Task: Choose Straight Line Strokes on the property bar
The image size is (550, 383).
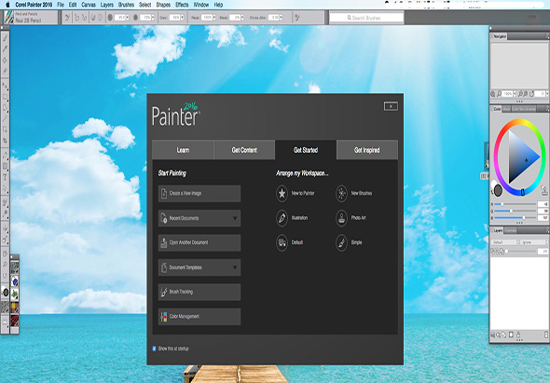Action: click(x=84, y=17)
